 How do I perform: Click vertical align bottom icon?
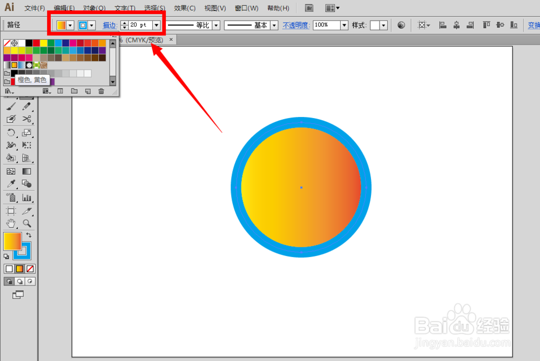pos(514,25)
